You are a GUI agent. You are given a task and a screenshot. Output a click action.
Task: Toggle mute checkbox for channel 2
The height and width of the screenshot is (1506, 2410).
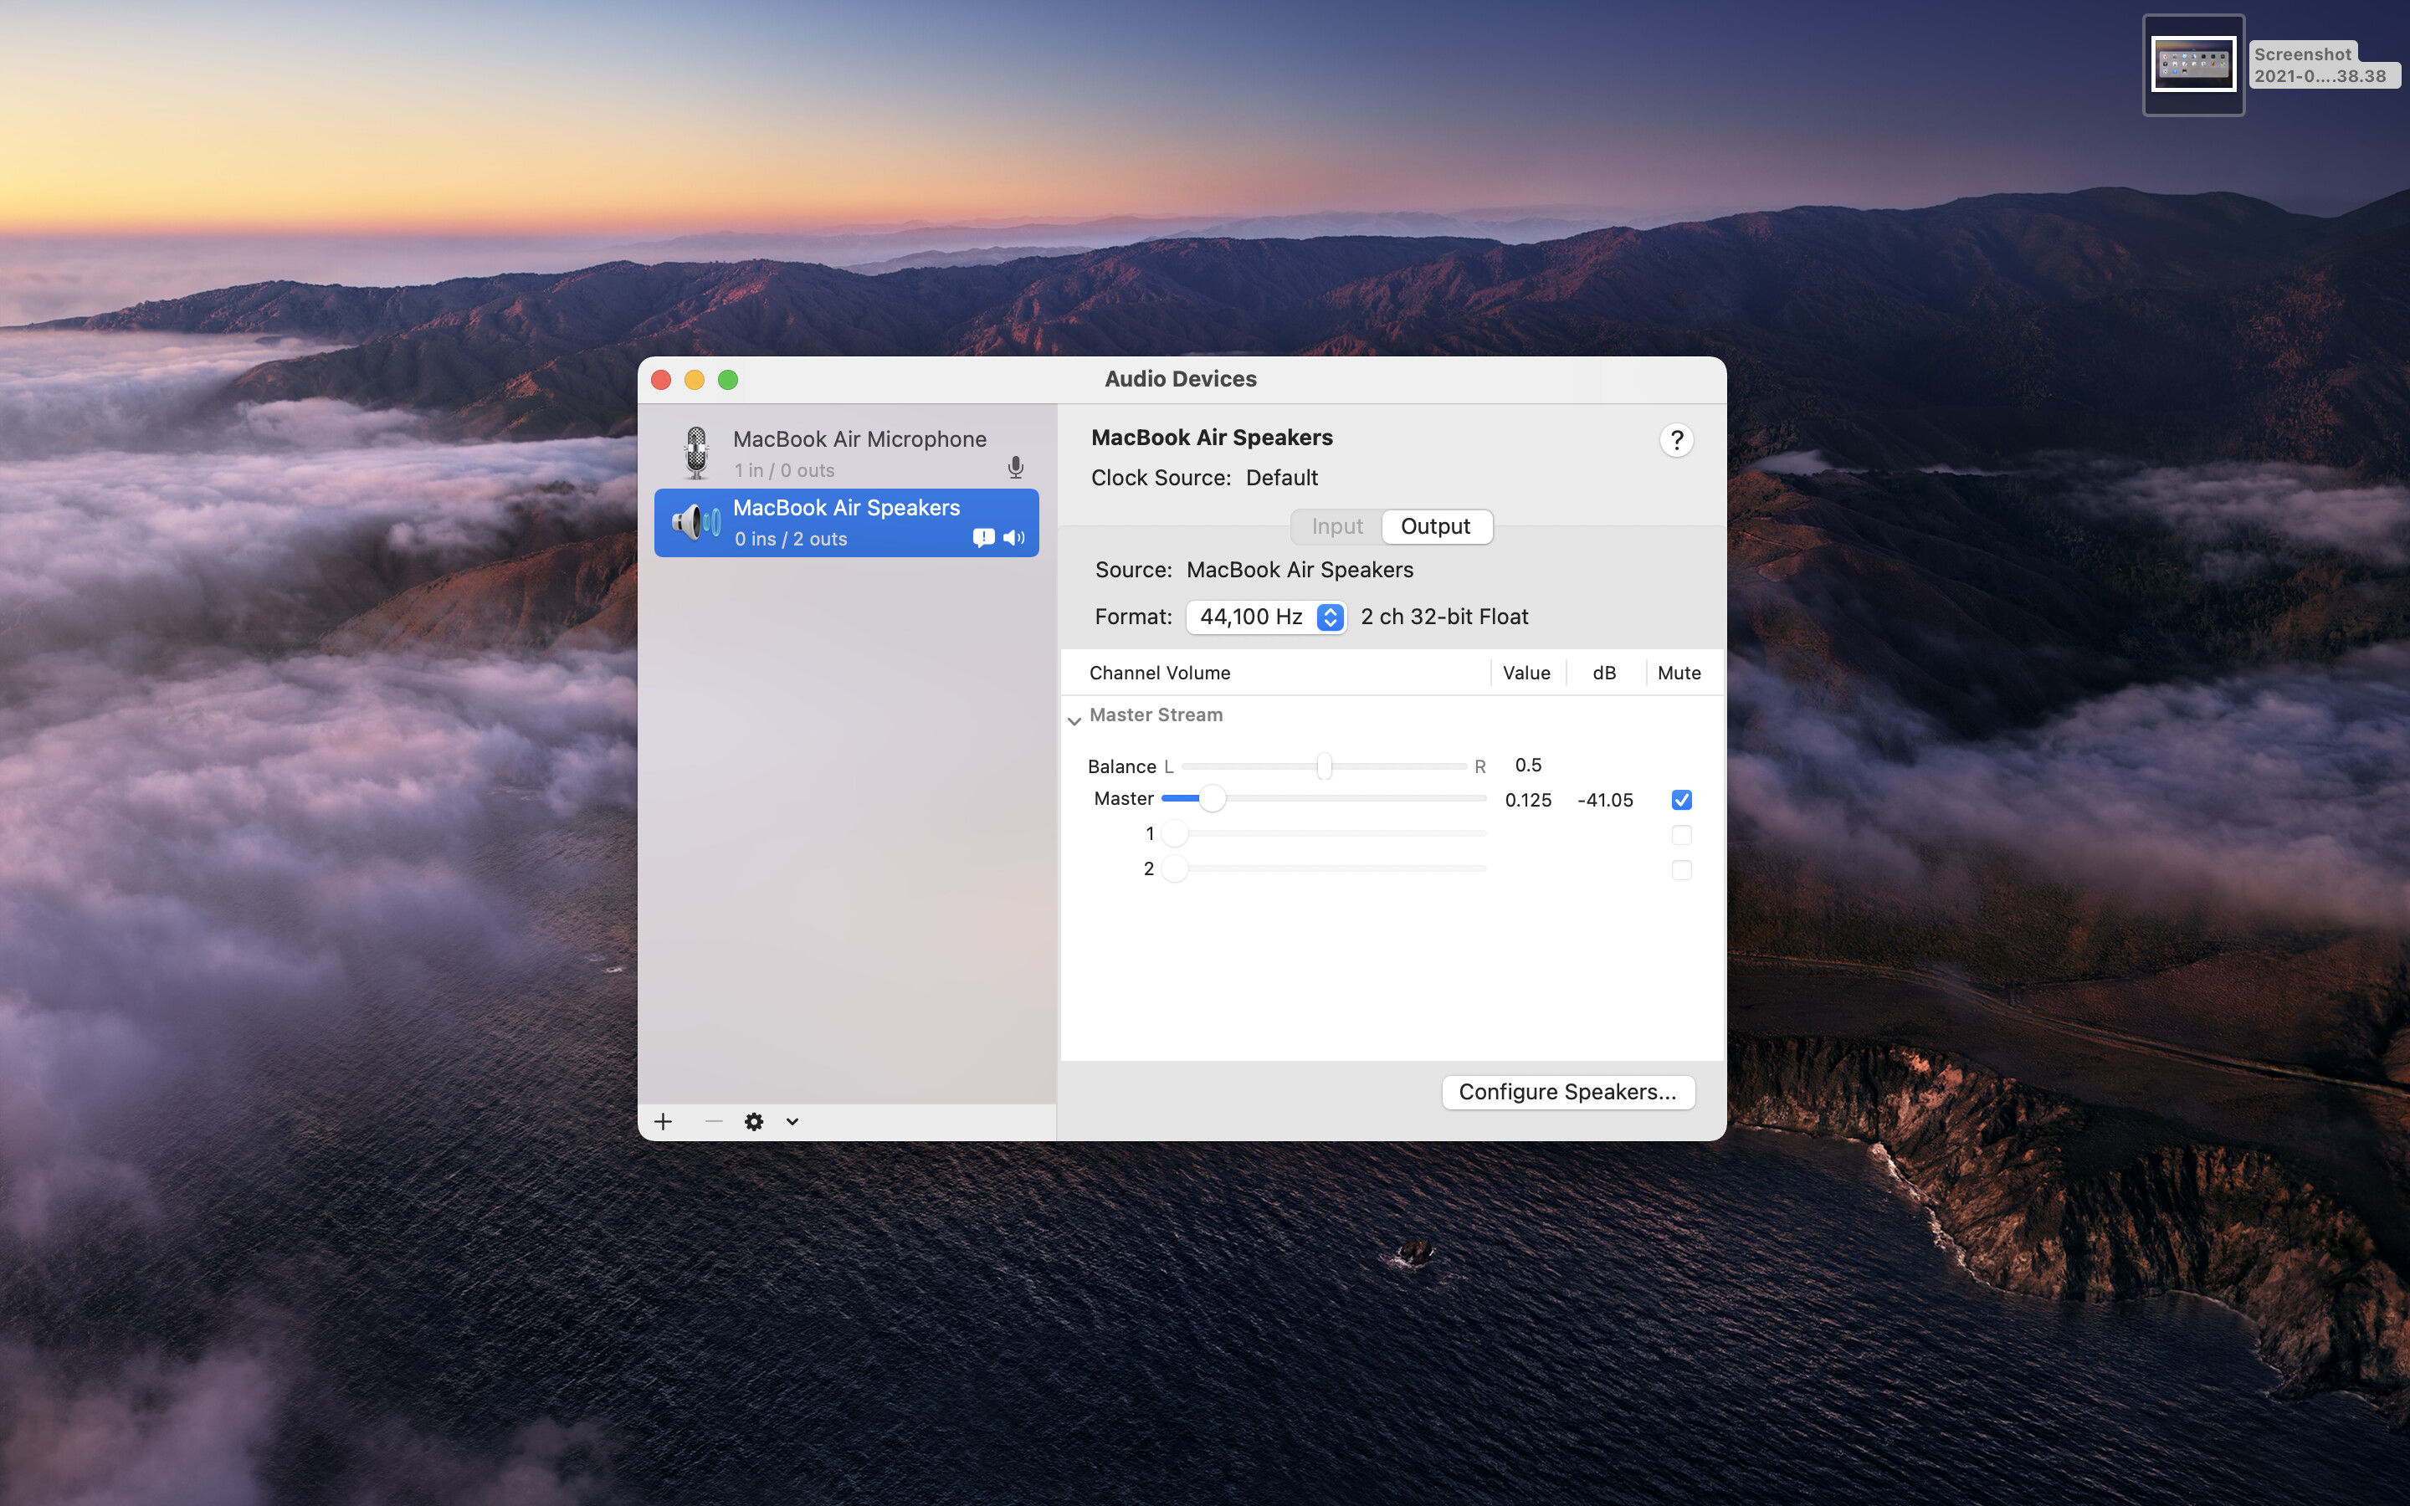coord(1681,869)
